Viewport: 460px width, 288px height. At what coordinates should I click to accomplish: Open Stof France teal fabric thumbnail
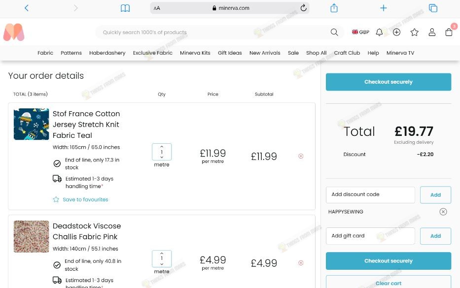(x=32, y=124)
